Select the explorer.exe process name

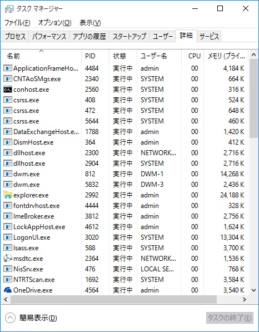click(x=31, y=195)
